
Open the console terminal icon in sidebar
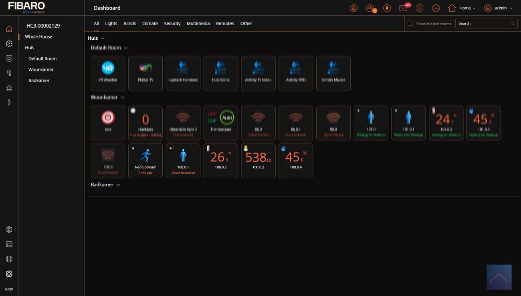(9, 244)
